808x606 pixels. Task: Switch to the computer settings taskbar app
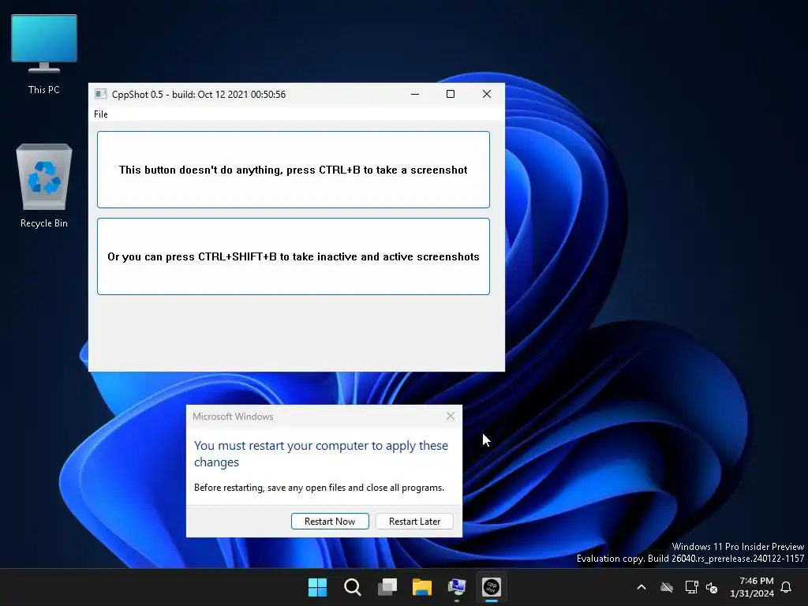pyautogui.click(x=457, y=587)
